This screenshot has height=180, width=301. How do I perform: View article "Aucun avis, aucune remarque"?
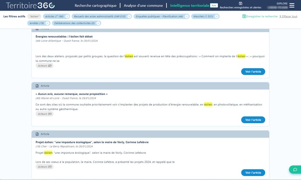(253, 120)
